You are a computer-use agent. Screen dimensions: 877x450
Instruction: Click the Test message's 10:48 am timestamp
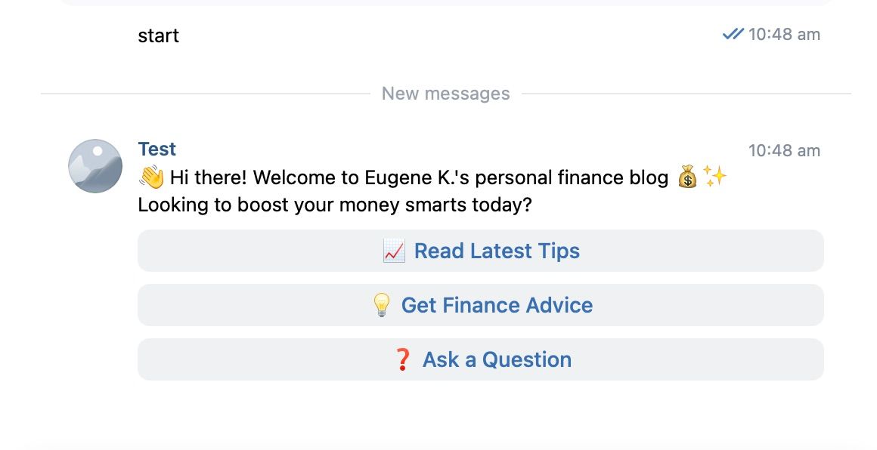point(784,150)
